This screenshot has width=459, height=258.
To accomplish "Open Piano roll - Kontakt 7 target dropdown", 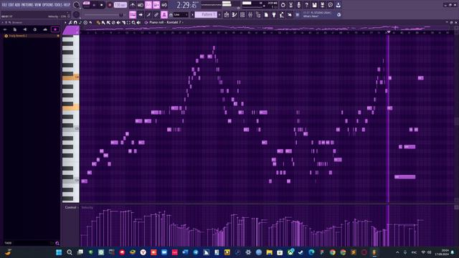I will 166,22.
